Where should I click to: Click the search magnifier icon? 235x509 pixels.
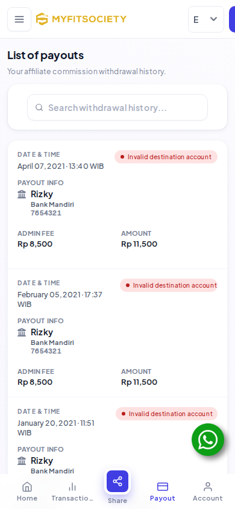pos(39,107)
